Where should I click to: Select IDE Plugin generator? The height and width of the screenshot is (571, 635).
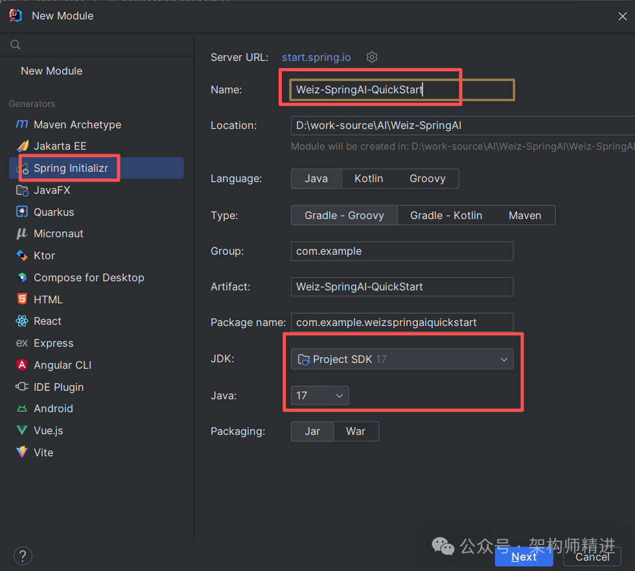97,387
